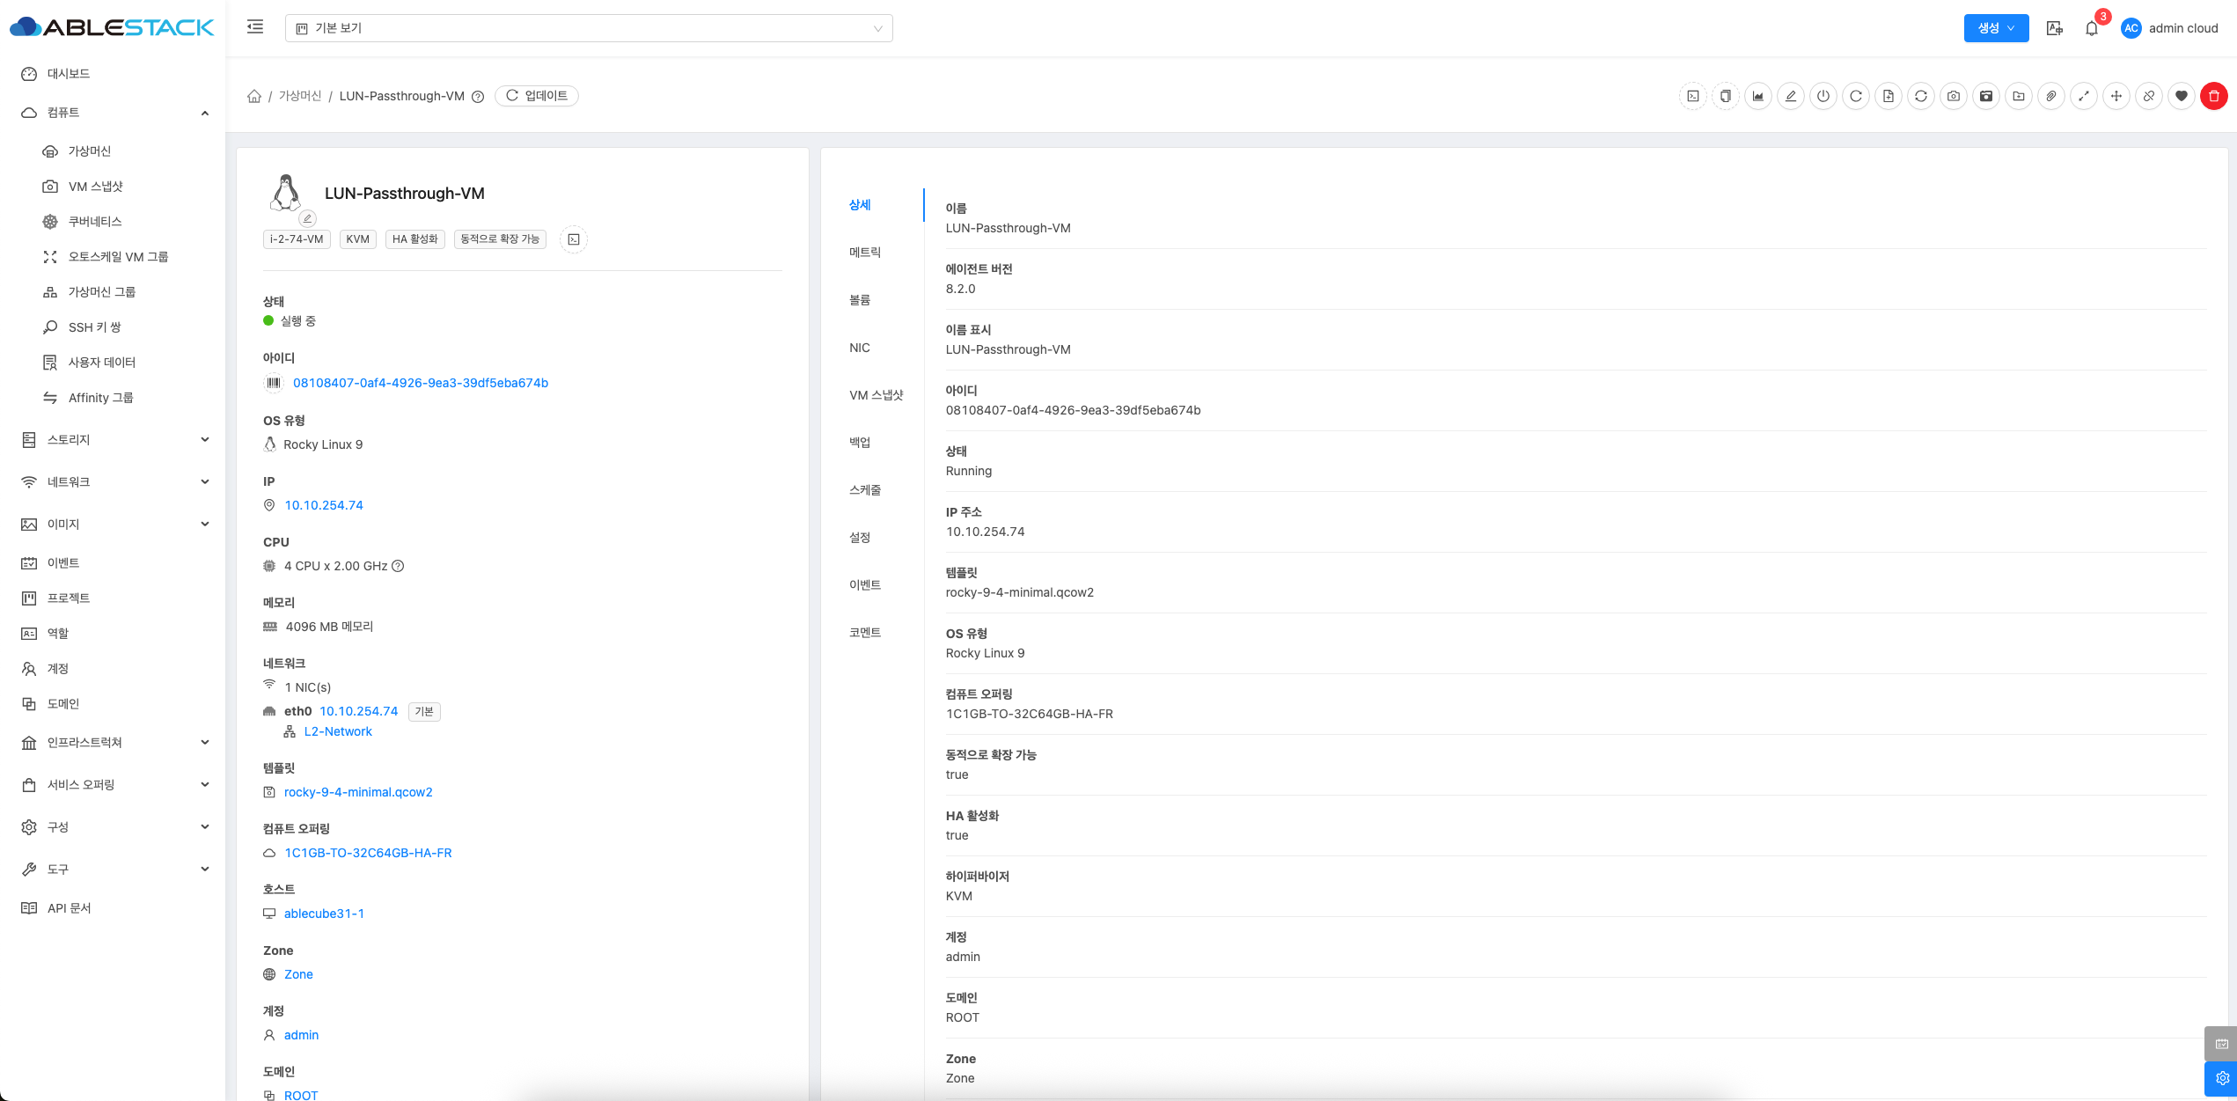Click the 업데이트 refresh button

click(x=537, y=96)
